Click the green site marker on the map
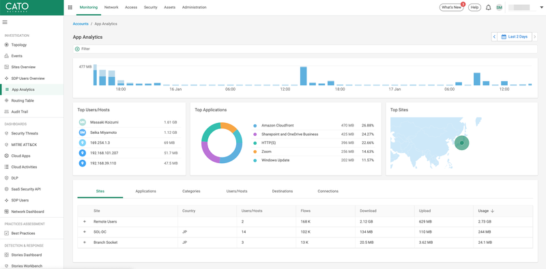 coord(462,143)
